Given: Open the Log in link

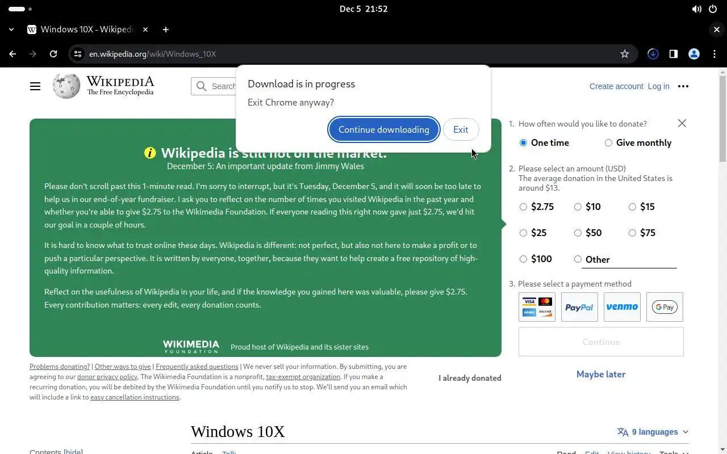Looking at the screenshot, I should tap(659, 86).
